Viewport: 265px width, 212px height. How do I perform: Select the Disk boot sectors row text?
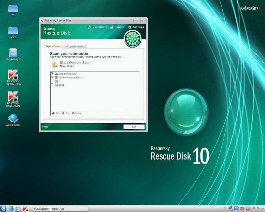[x=68, y=74]
